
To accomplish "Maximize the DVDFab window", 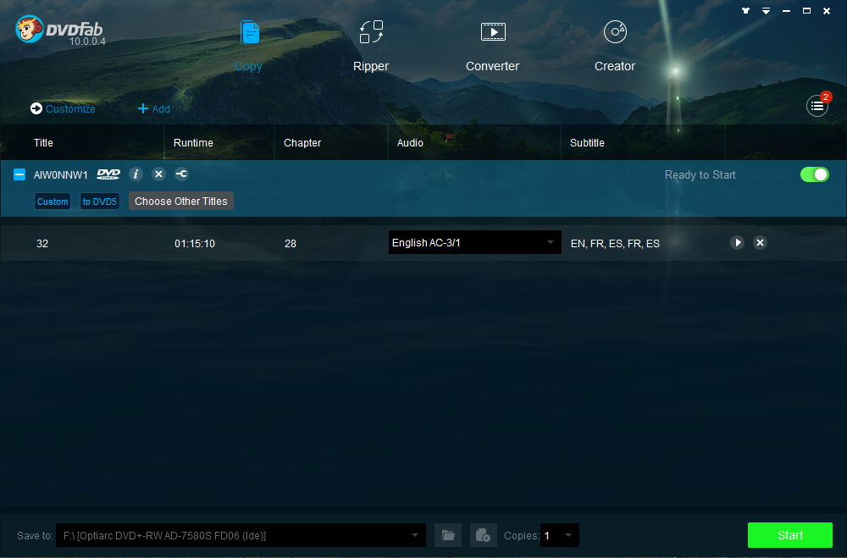I will [x=806, y=11].
